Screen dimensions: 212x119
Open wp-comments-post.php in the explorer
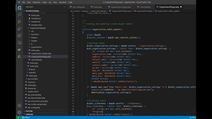[38, 101]
